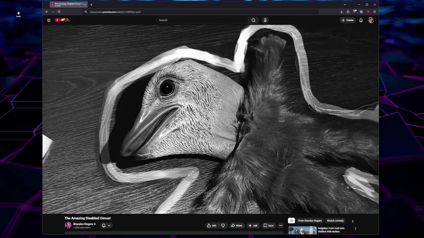
Task: Save the video to a playlist
Action: (x=268, y=225)
